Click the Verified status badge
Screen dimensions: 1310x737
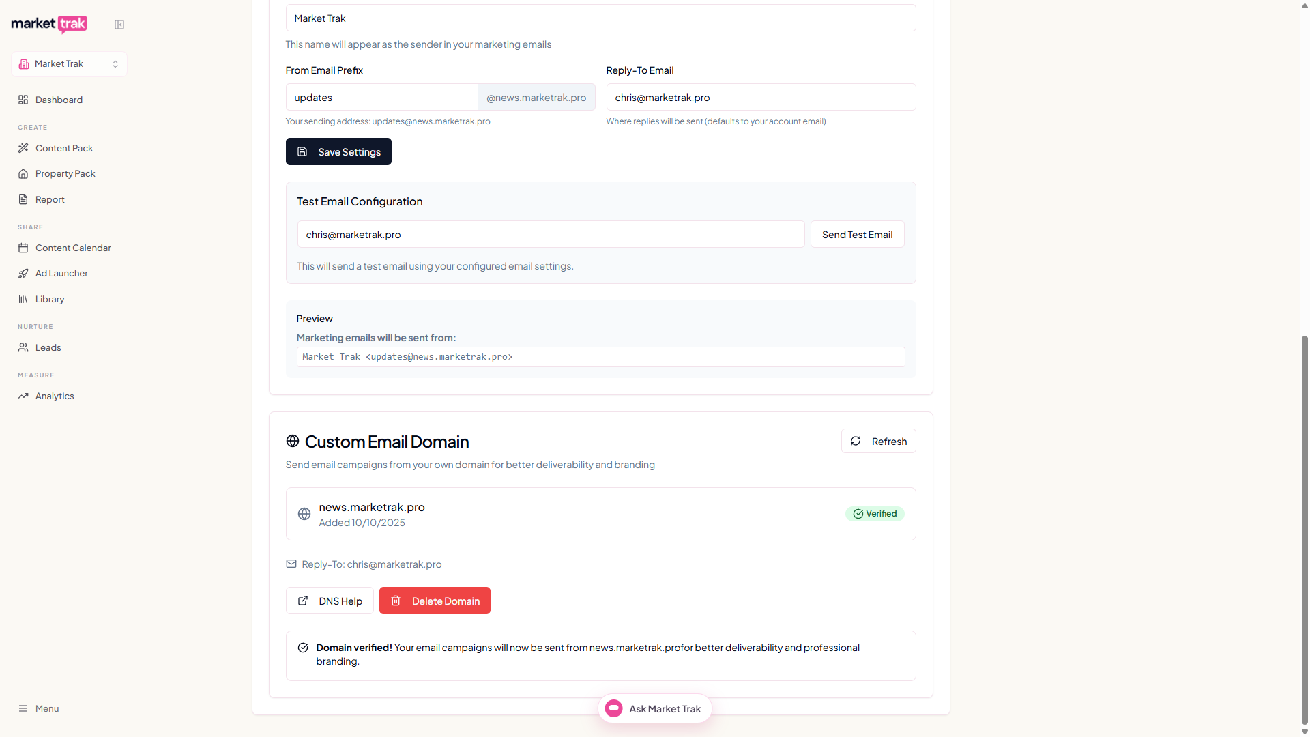[875, 514]
